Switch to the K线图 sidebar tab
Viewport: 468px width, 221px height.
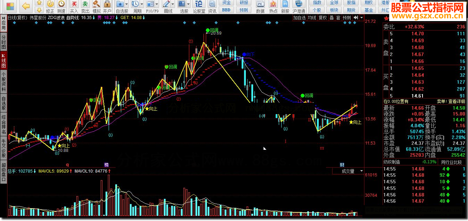pyautogui.click(x=3, y=61)
